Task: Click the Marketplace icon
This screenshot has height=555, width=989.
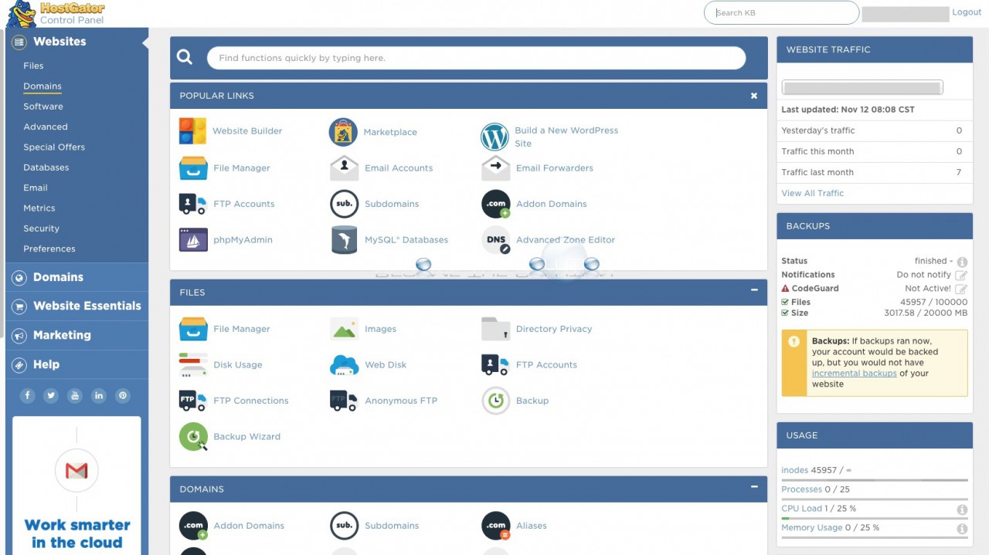Action: [x=343, y=132]
